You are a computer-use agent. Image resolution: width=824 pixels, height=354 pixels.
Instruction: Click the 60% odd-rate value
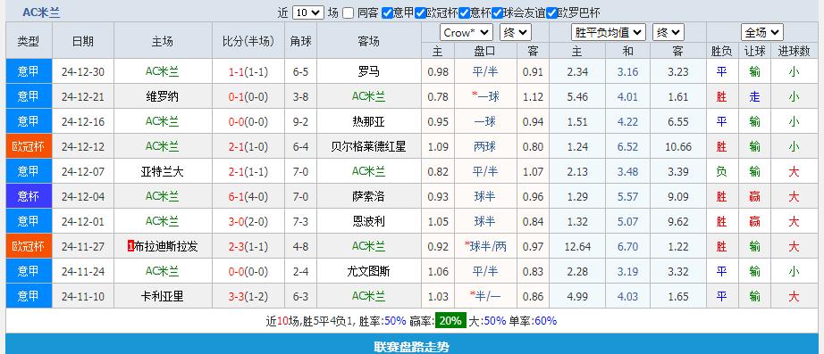coord(545,321)
